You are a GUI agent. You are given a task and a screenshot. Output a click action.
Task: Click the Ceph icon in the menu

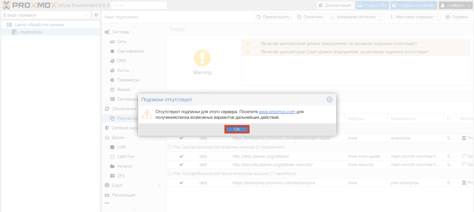pyautogui.click(x=107, y=185)
